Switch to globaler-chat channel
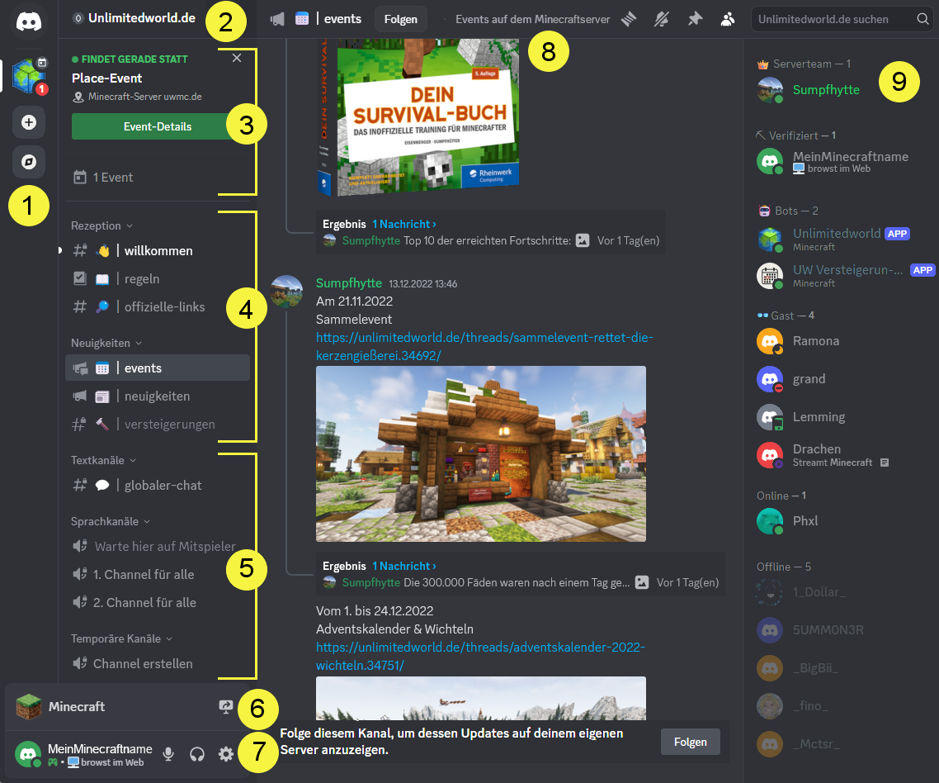 coord(163,486)
